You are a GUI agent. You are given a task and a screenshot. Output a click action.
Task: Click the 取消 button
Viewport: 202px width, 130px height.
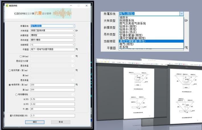[61, 122]
